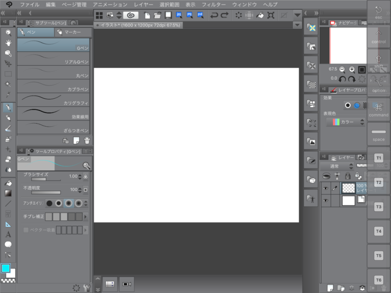
Task: Pick the Balloon speech bubble tool
Action: pos(8,245)
